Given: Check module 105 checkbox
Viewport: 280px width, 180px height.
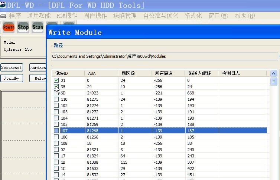Looking at the screenshot, I should (56, 124).
